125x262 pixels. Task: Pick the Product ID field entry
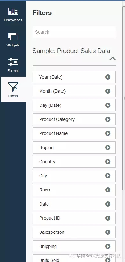pyautogui.click(x=74, y=218)
